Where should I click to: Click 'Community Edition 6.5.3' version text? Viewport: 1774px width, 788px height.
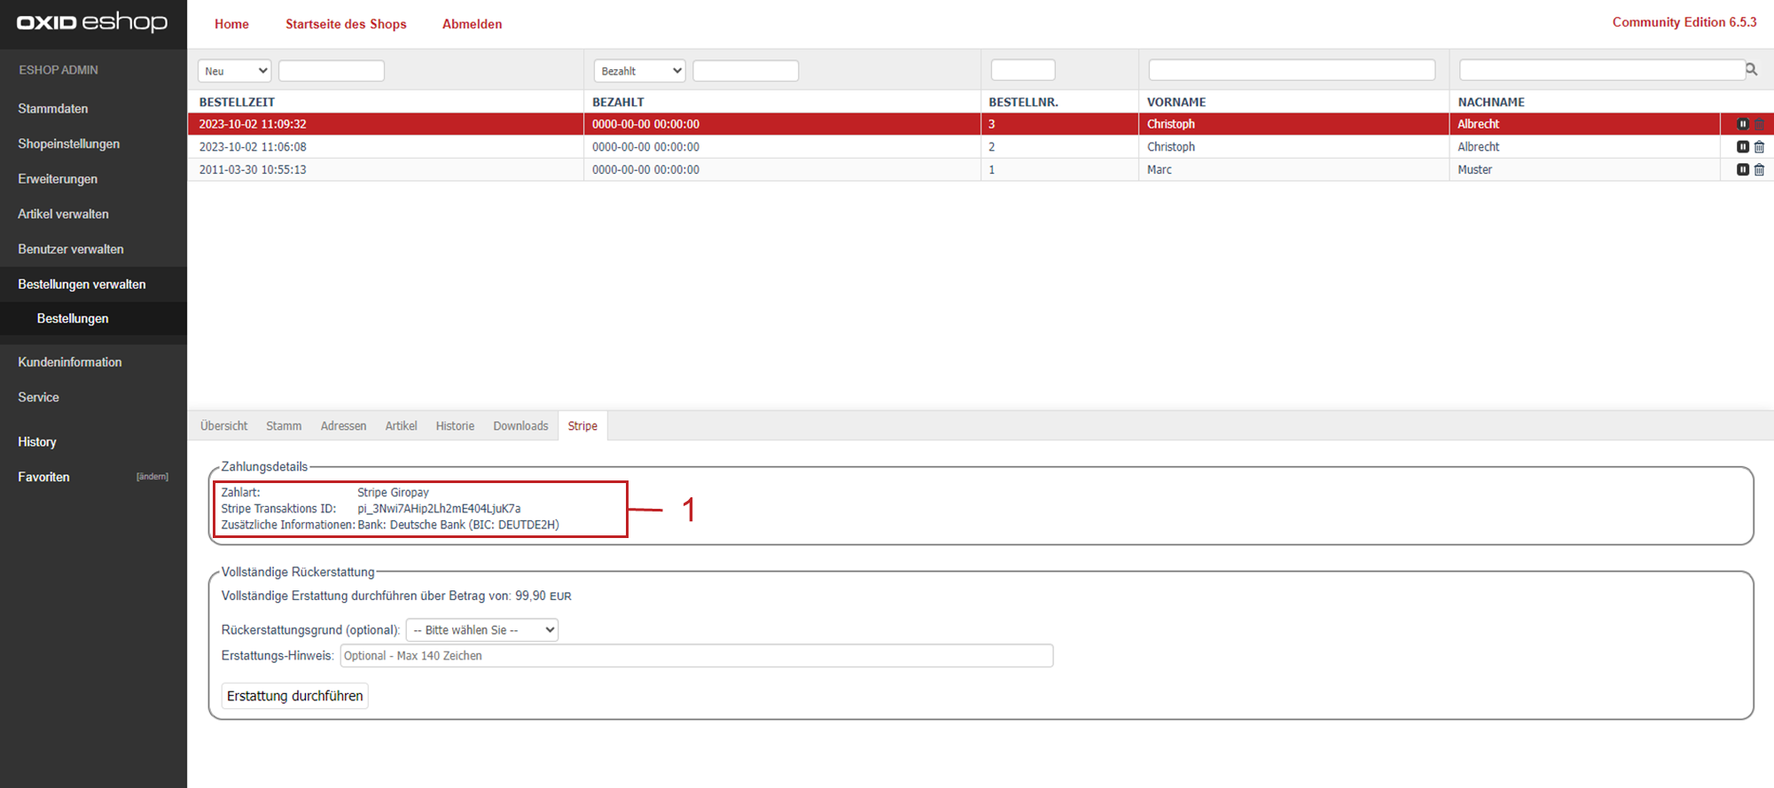[x=1684, y=22]
